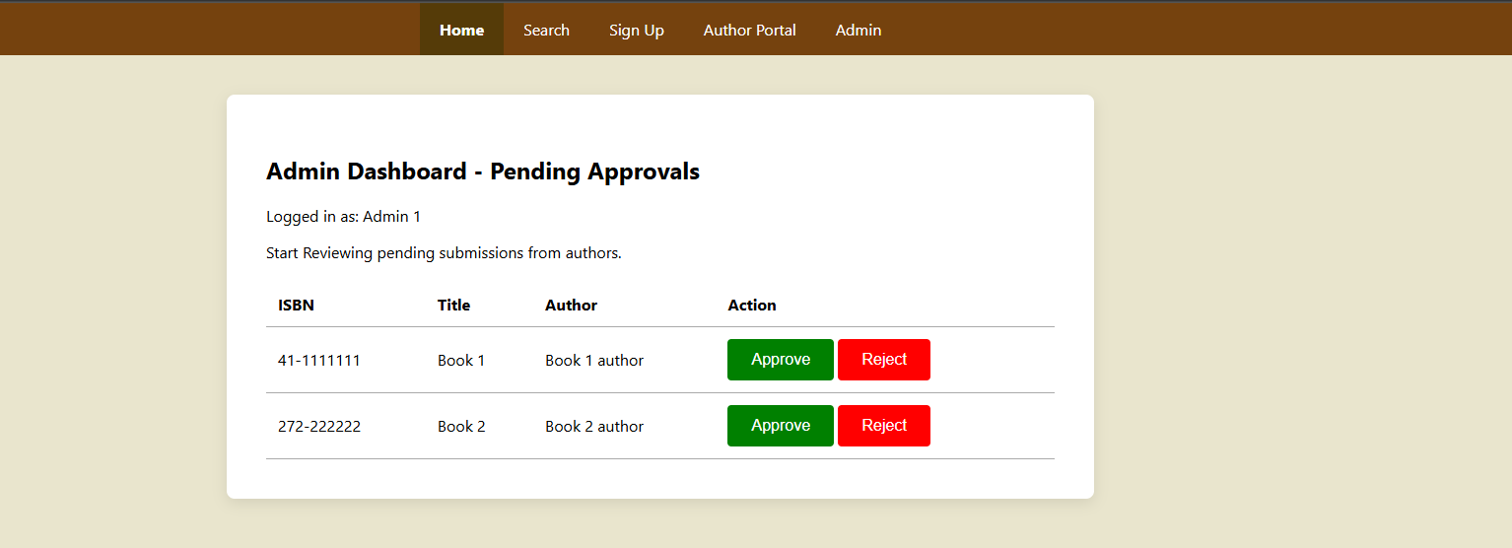The width and height of the screenshot is (1512, 548).
Task: Select Admin in the navigation bar
Action: [858, 30]
